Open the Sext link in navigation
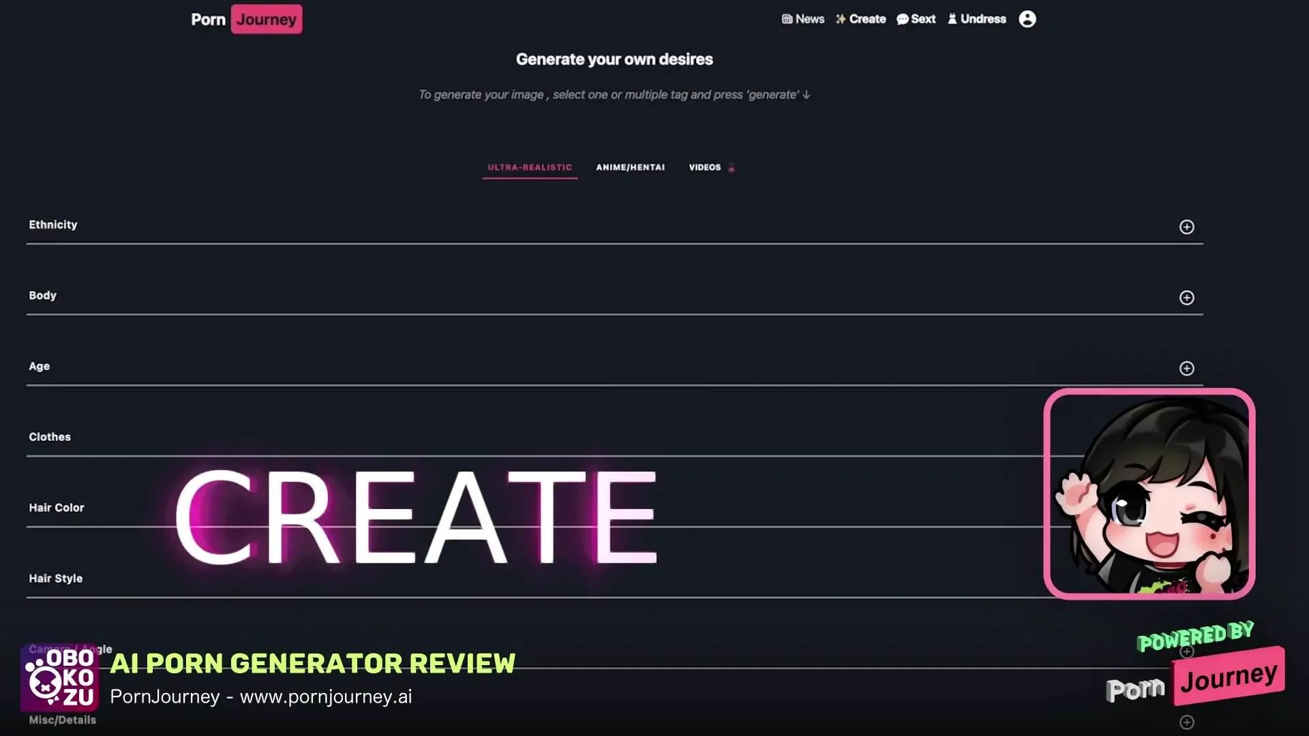Viewport: 1309px width, 736px height. pos(923,19)
